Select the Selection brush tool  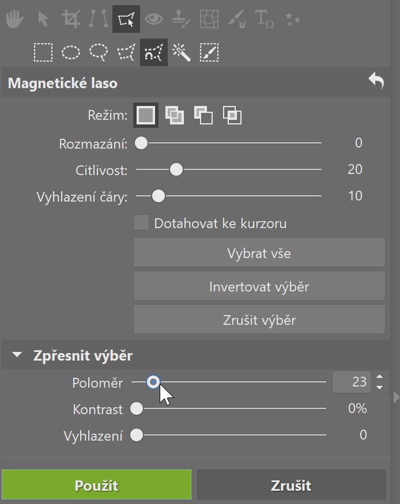point(209,53)
